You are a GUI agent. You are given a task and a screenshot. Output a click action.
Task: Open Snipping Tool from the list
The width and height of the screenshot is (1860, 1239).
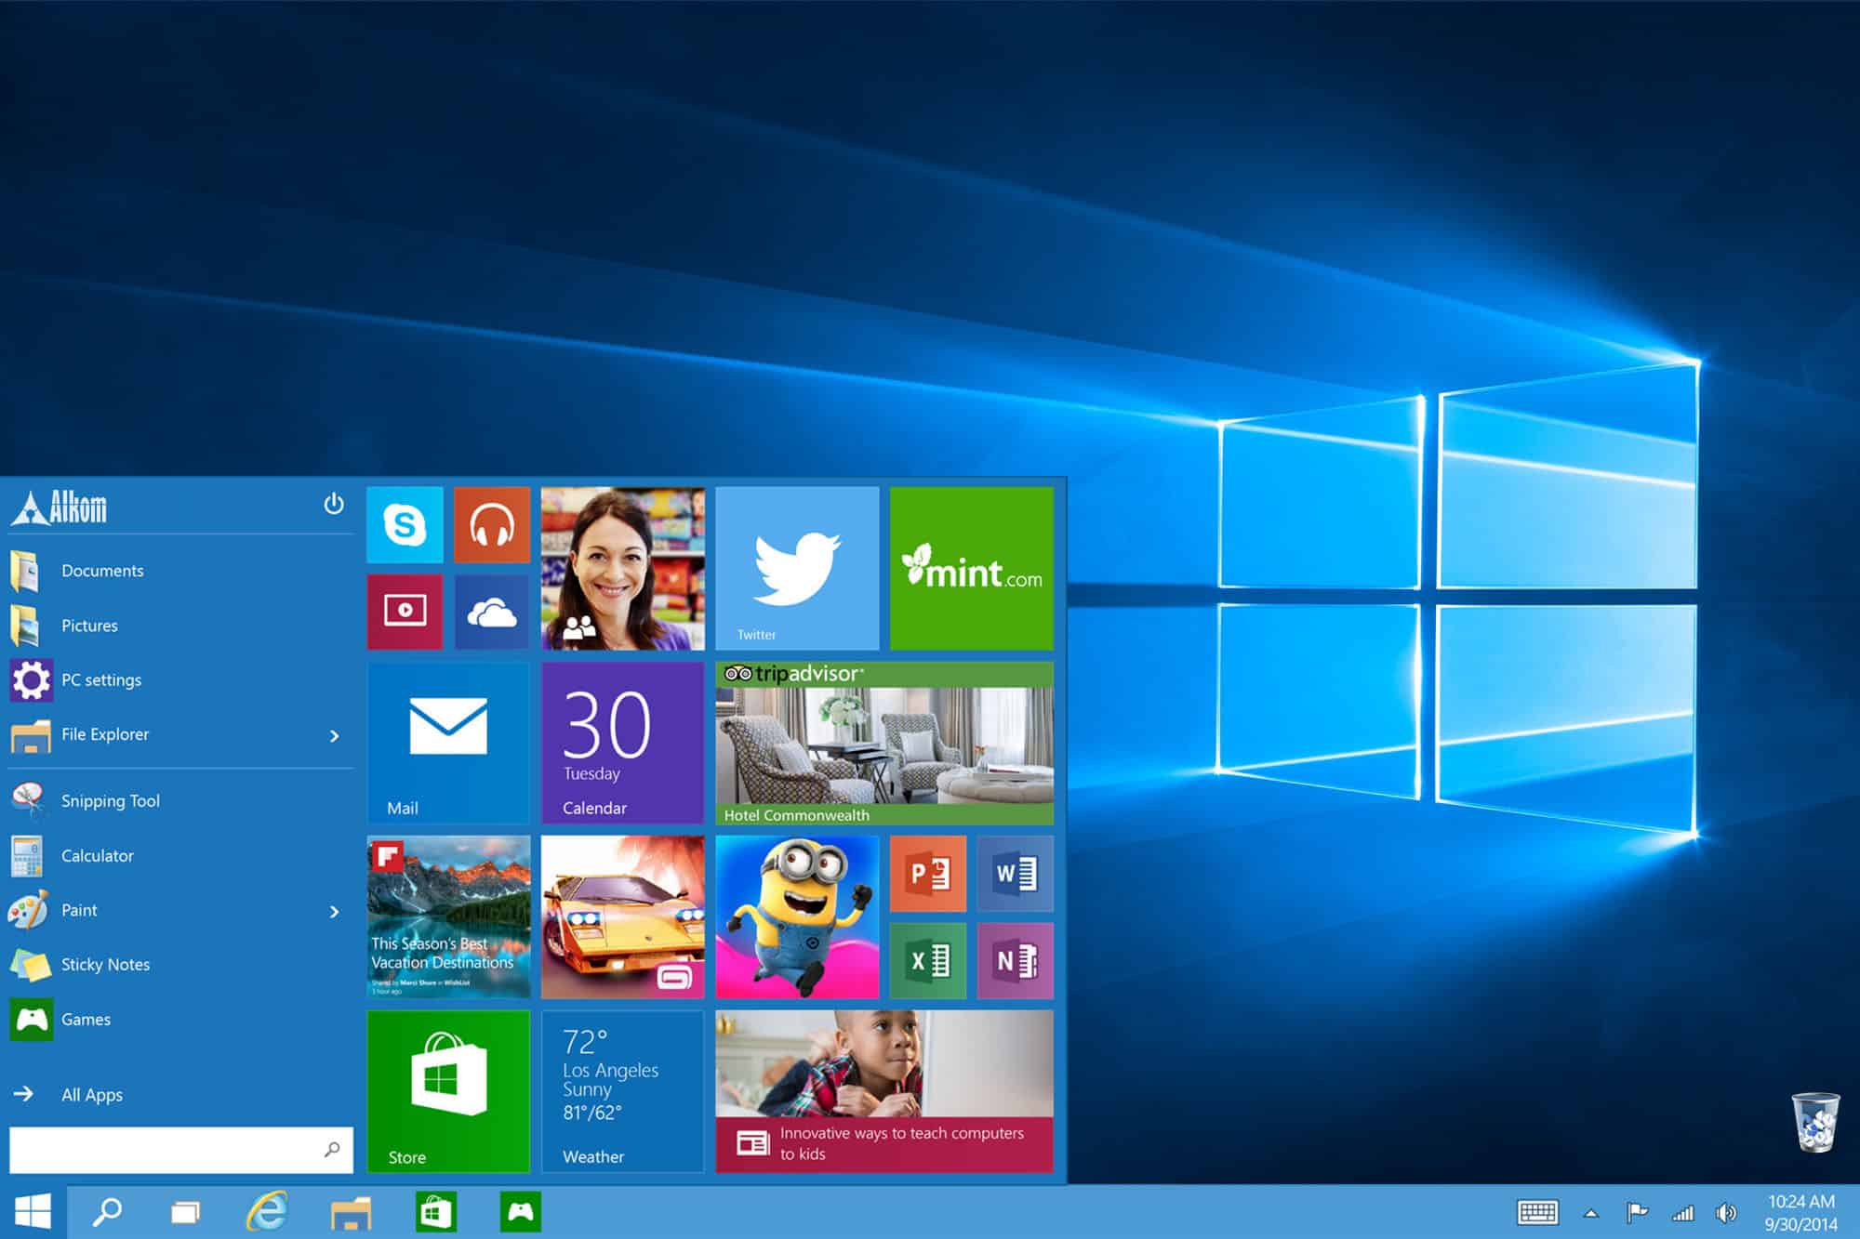110,801
